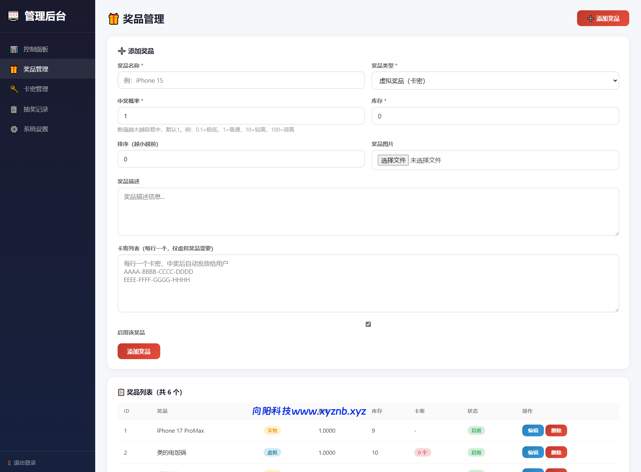This screenshot has width=641, height=472.
Task: Toggle the 启用 status badge for iPhone 17 ProMax
Action: [x=476, y=430]
